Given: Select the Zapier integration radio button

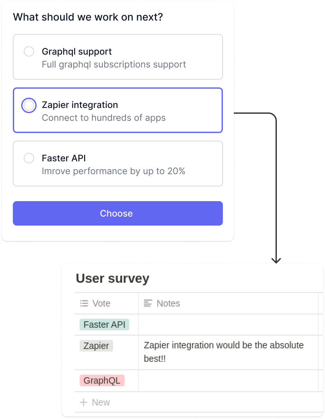Looking at the screenshot, I should coord(29,105).
